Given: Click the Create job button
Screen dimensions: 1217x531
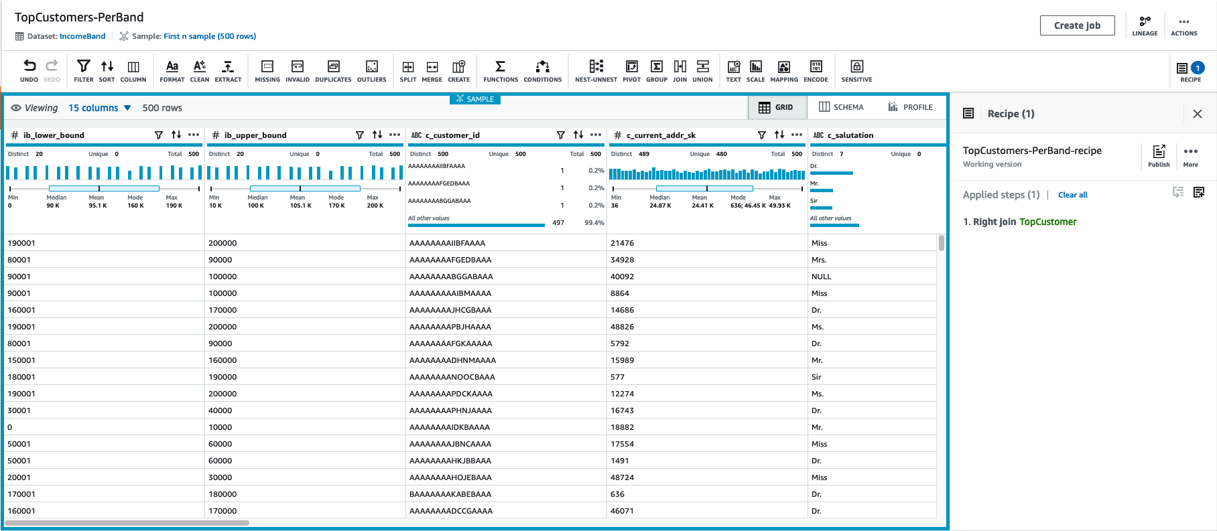Looking at the screenshot, I should tap(1077, 25).
